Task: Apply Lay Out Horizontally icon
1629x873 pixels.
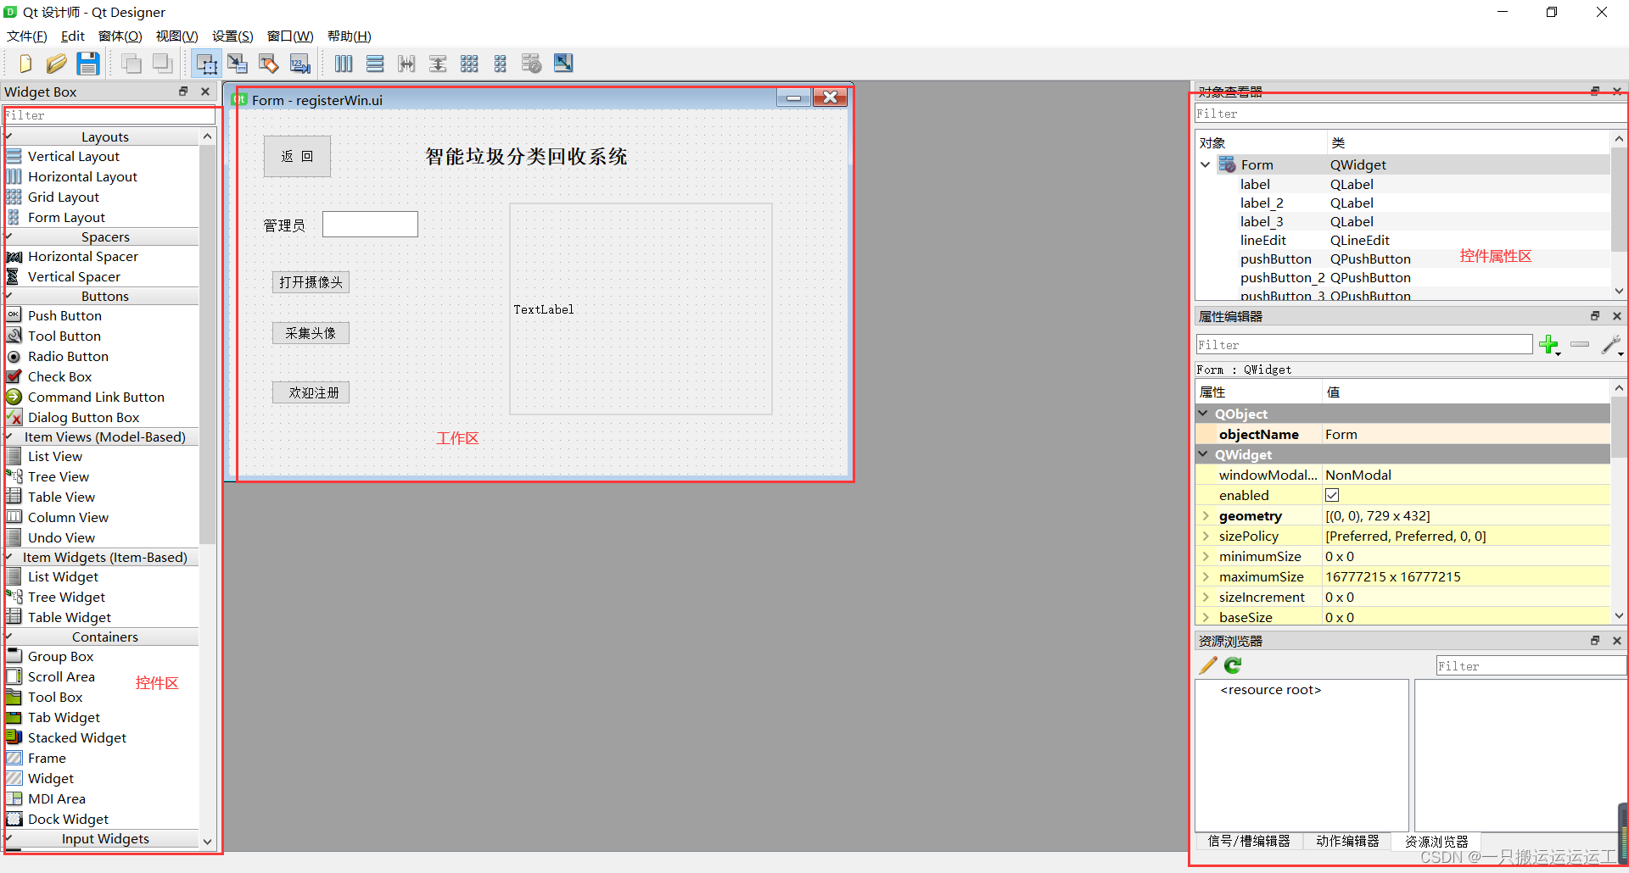Action: click(344, 64)
